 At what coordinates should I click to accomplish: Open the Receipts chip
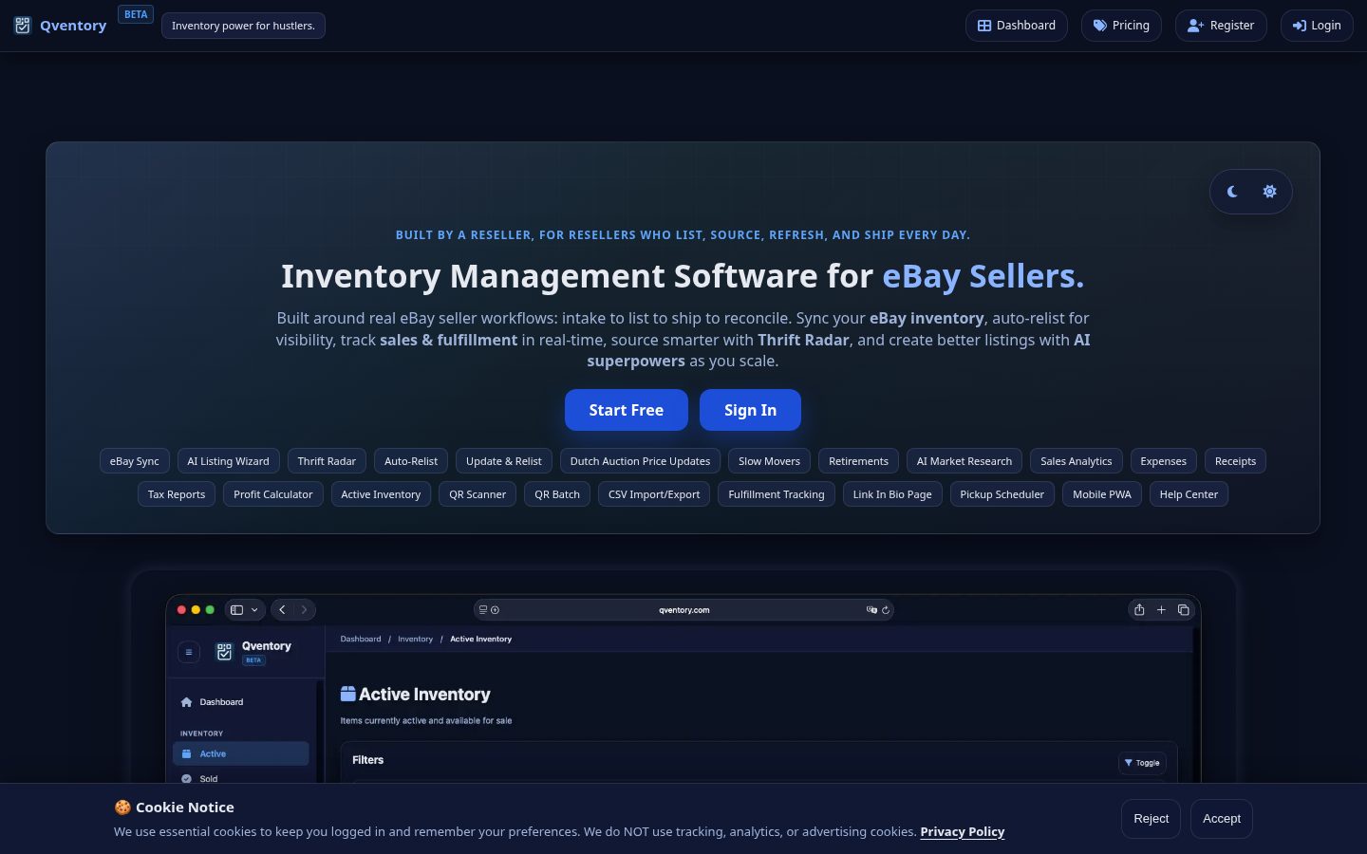pos(1236,461)
